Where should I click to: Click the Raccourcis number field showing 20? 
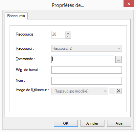58,35
